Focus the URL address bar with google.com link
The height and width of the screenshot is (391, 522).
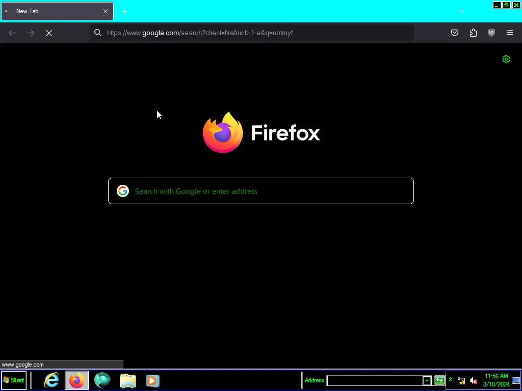[x=252, y=33]
